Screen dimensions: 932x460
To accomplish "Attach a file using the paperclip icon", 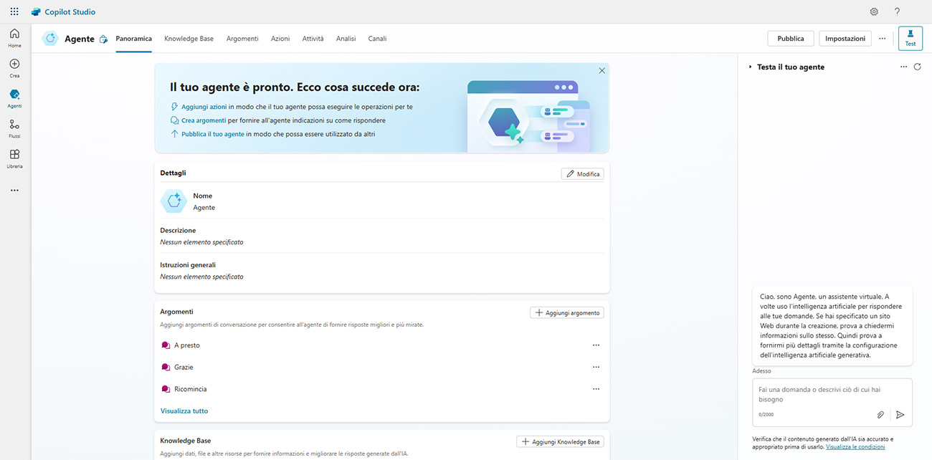I will click(x=880, y=414).
